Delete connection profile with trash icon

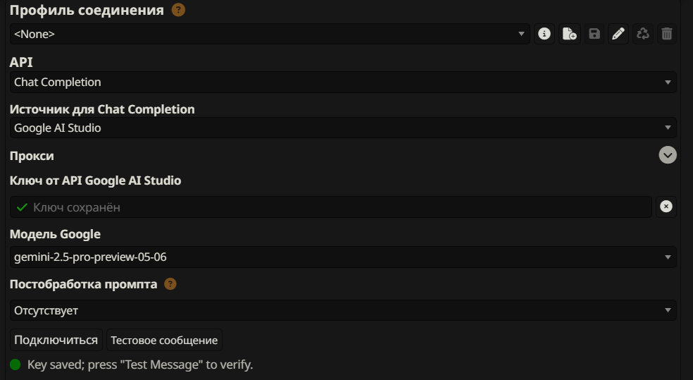[x=667, y=34]
